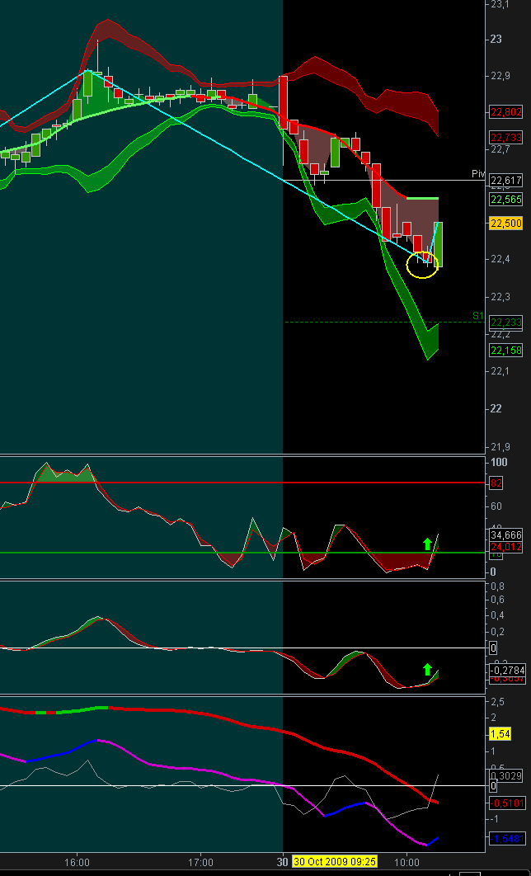Viewport: 531px width, 876px height.
Task: Select the red 82 overbought level label
Action: coord(496,483)
